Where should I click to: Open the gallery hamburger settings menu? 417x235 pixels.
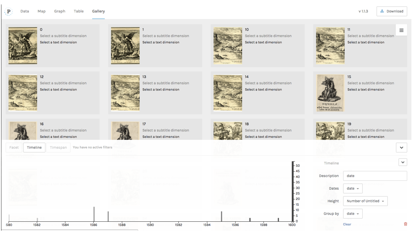click(401, 30)
